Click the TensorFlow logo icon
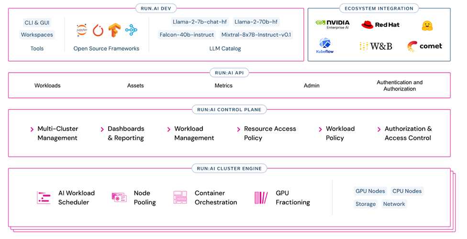 pos(114,30)
